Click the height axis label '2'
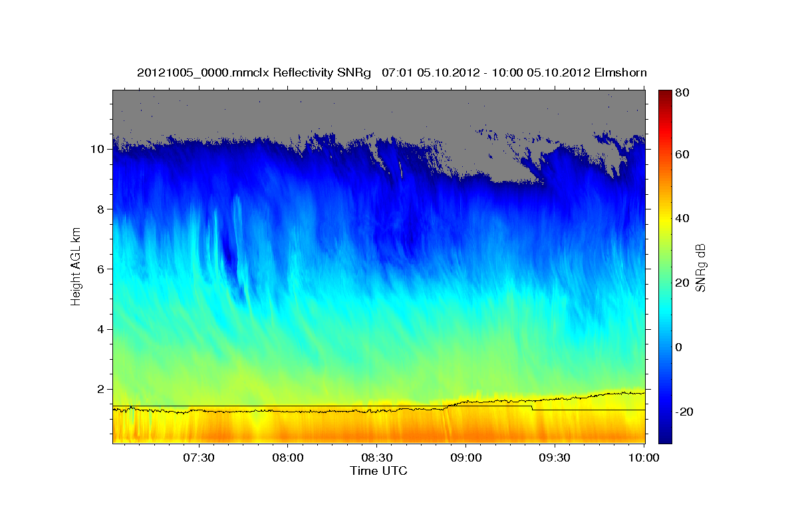798x532 pixels. (100, 389)
